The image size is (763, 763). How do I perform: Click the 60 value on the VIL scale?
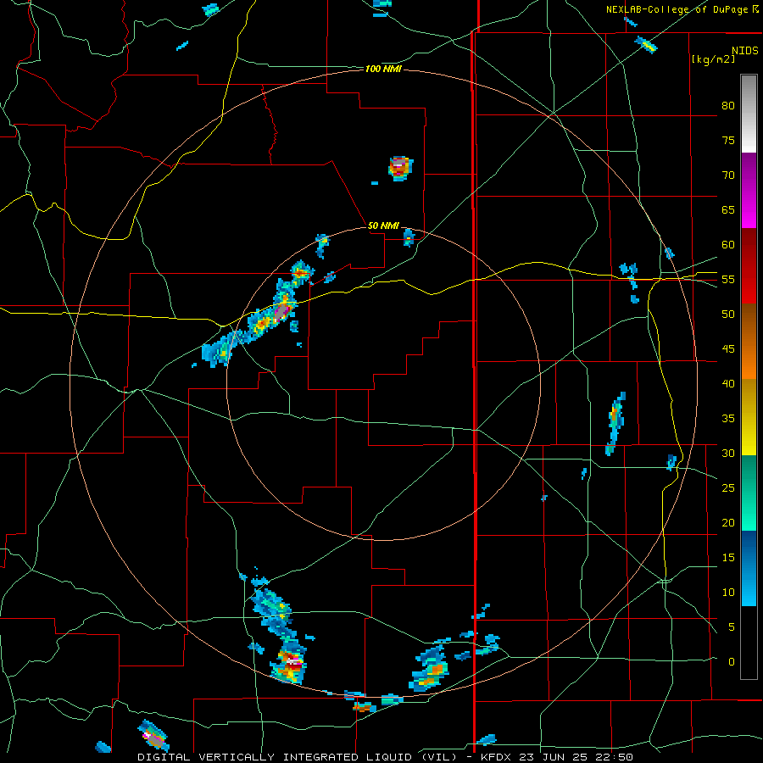pos(728,245)
